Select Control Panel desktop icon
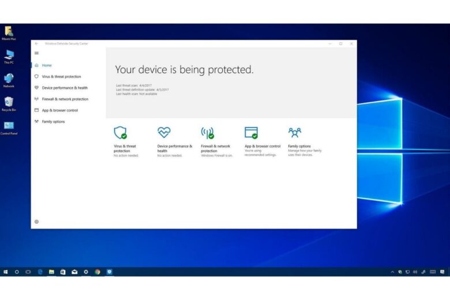 click(9, 127)
